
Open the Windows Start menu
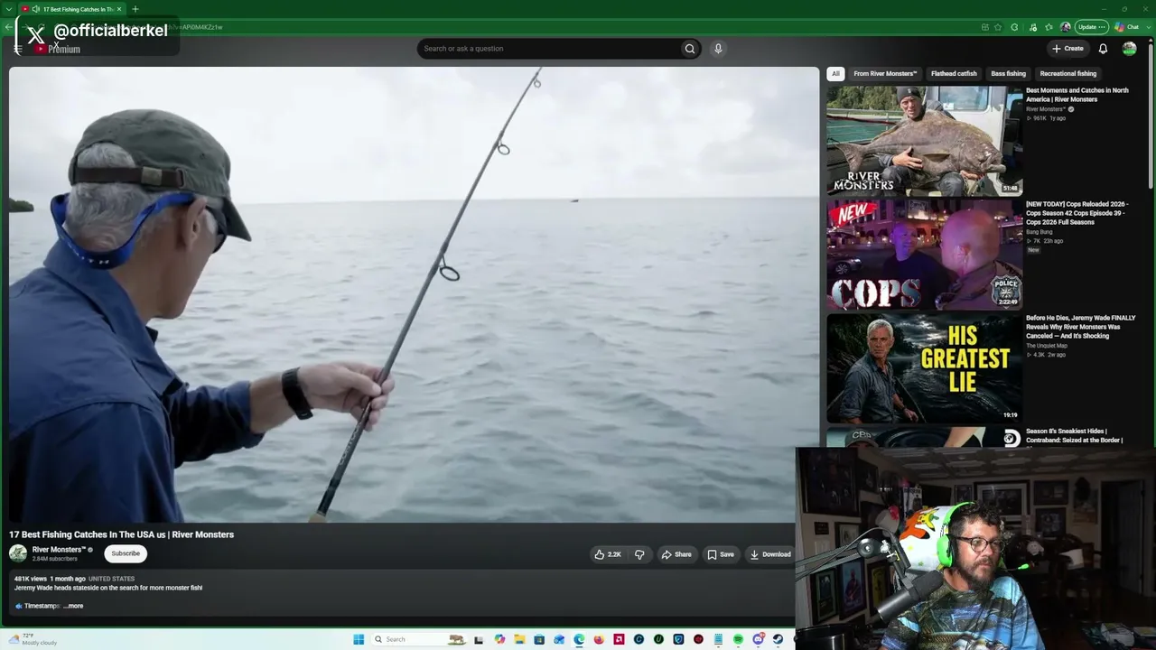(359, 639)
